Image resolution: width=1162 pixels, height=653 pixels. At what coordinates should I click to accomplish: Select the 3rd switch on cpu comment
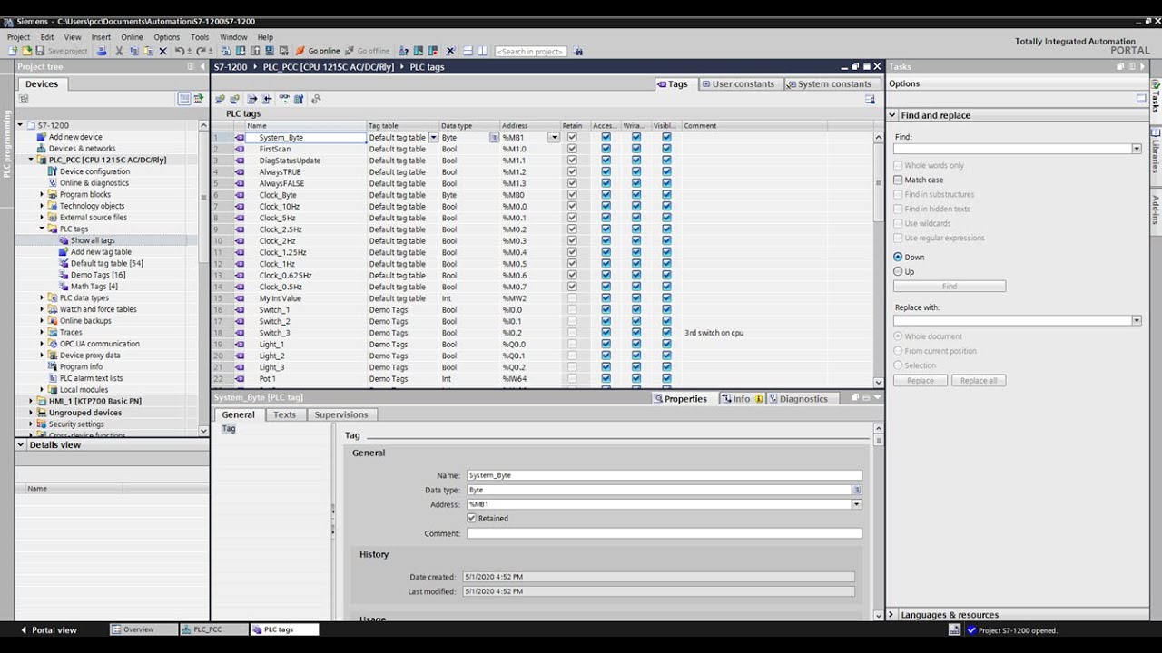(x=714, y=333)
